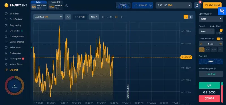This screenshot has width=226, height=105.
Task: Choose the $10 preset amount
Action: pyautogui.click(x=208, y=50)
